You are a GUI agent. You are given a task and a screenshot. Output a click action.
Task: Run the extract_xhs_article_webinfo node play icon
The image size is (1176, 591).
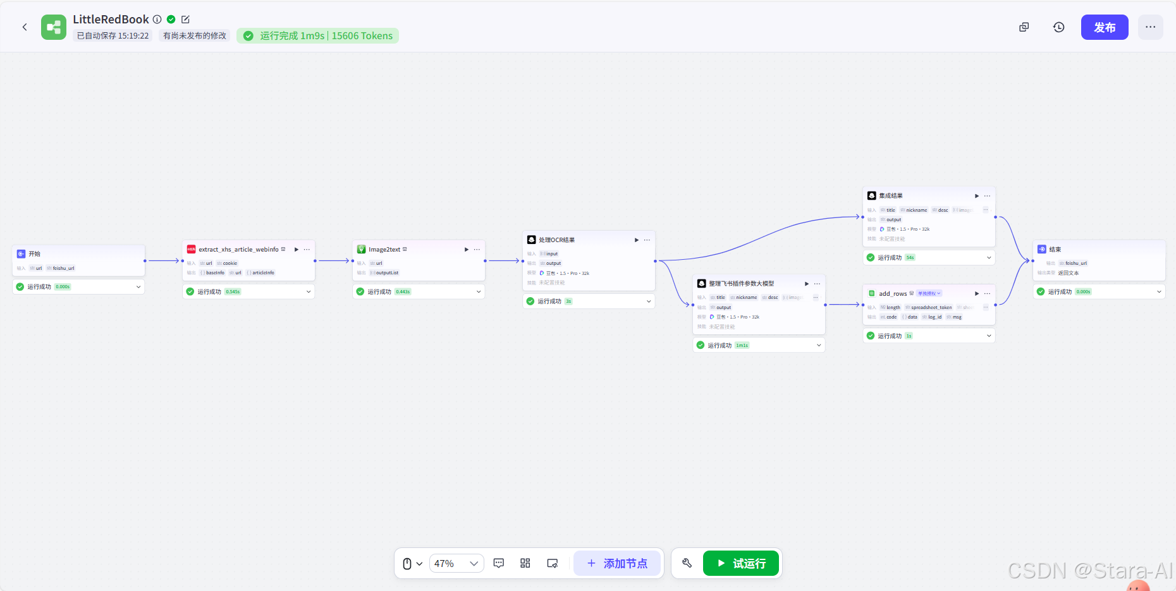297,250
